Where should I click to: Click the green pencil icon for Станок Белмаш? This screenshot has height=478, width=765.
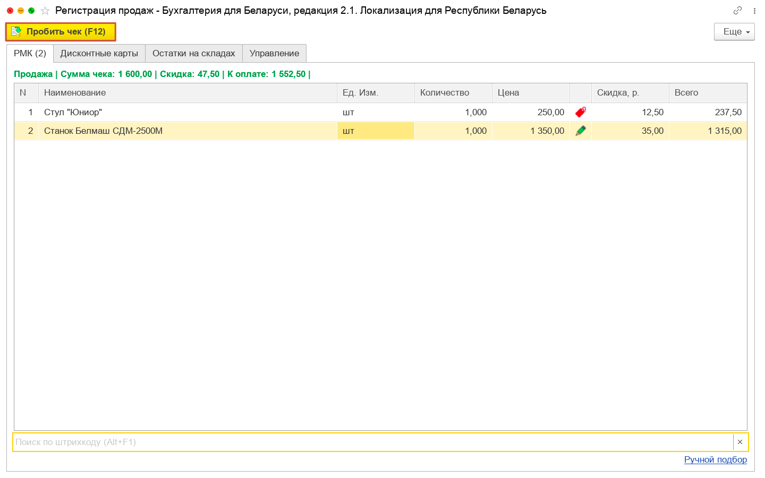(581, 131)
